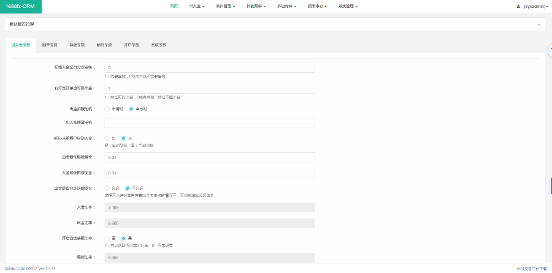552x273 pixels.
Task: Switch to the third parameters tab, before 邮件参数
Action: pyautogui.click(x=77, y=45)
